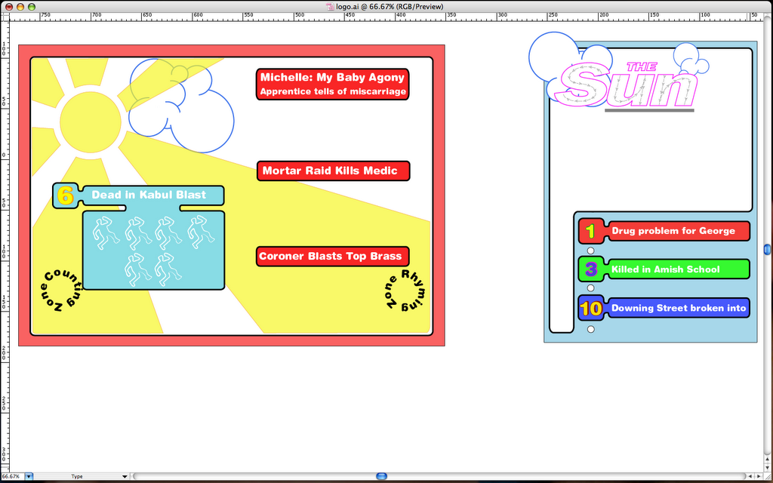The image size is (773, 483).
Task: Select the number 10 in the blue tab
Action: point(591,309)
